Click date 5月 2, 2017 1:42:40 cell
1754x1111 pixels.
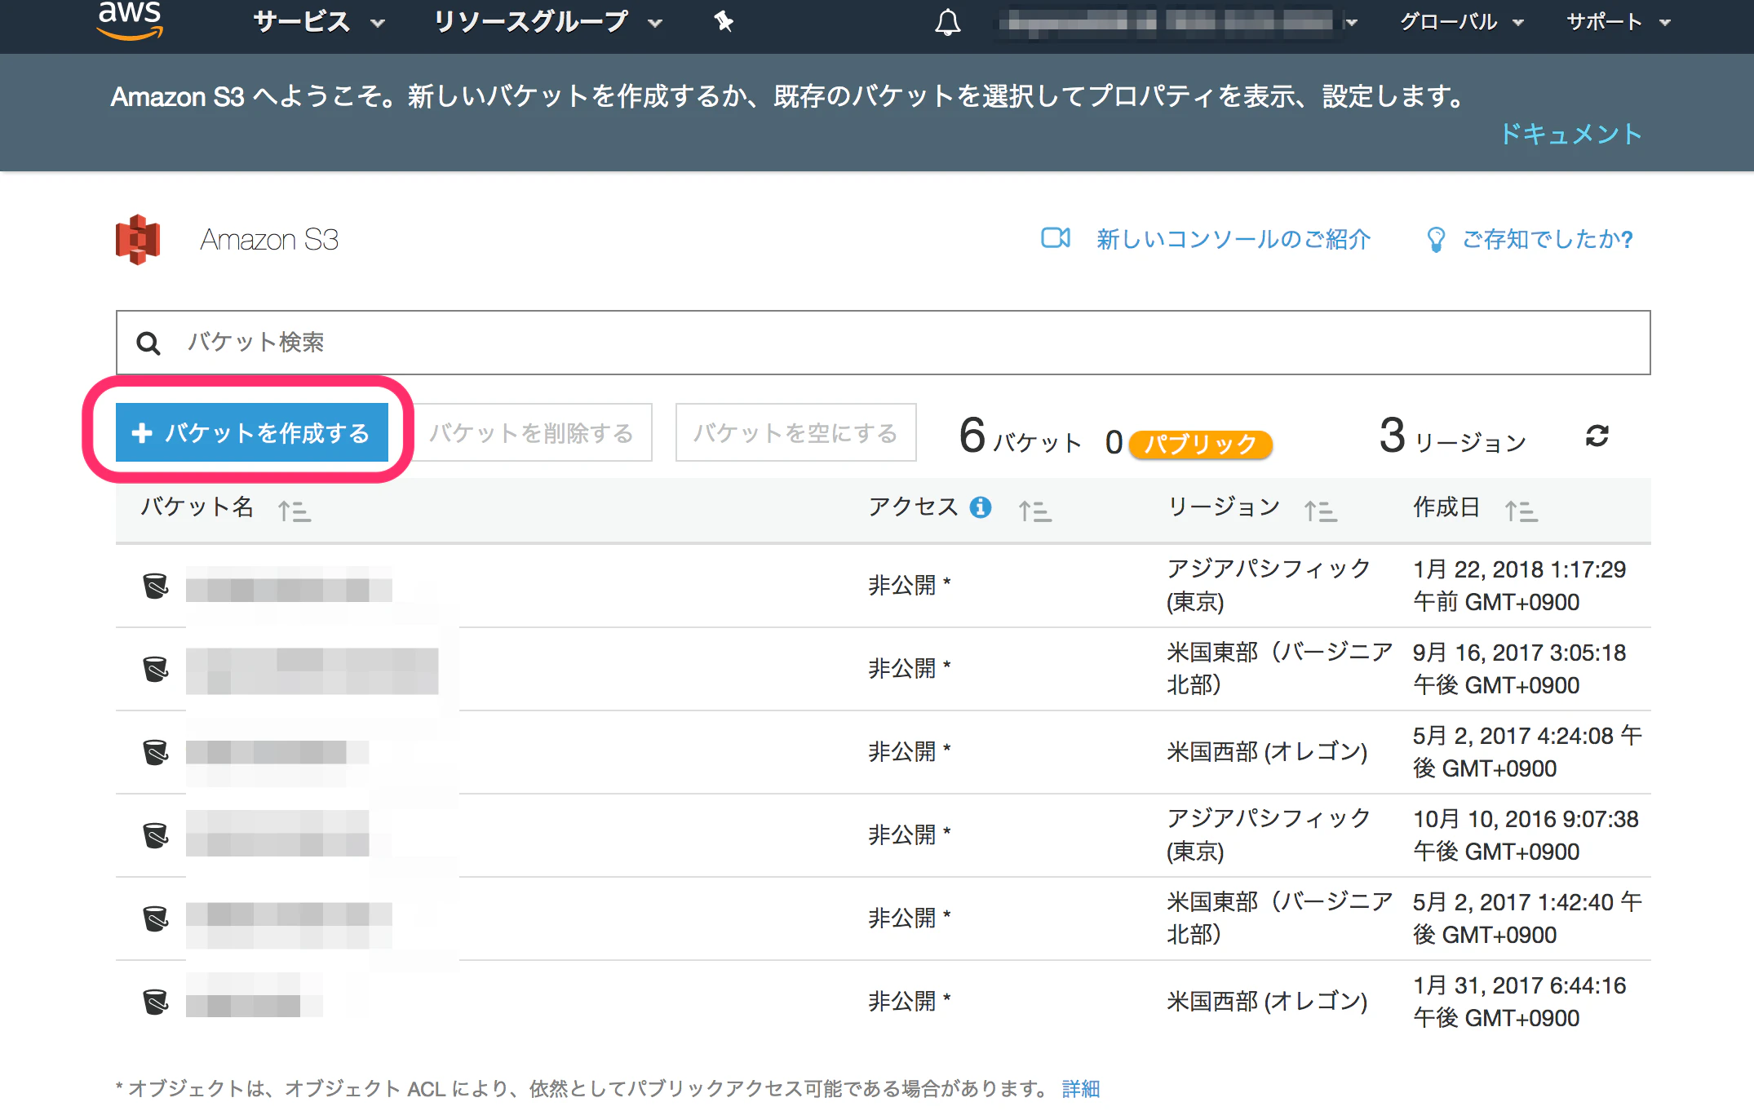point(1528,918)
